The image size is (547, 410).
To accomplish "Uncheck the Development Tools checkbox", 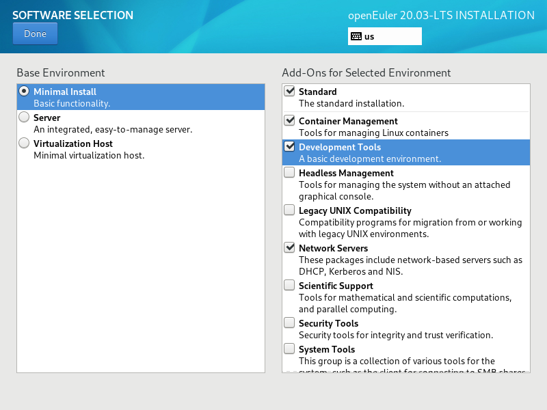I will (290, 146).
